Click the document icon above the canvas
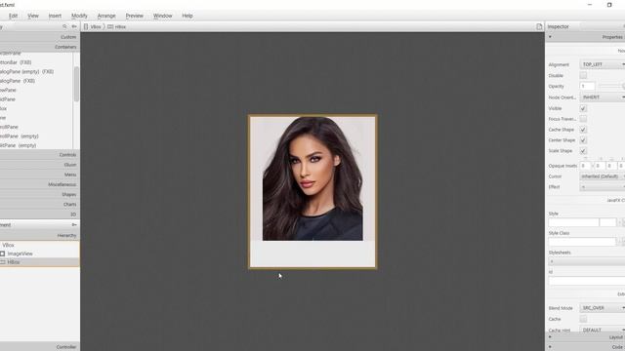The width and height of the screenshot is (625, 351). [x=539, y=26]
